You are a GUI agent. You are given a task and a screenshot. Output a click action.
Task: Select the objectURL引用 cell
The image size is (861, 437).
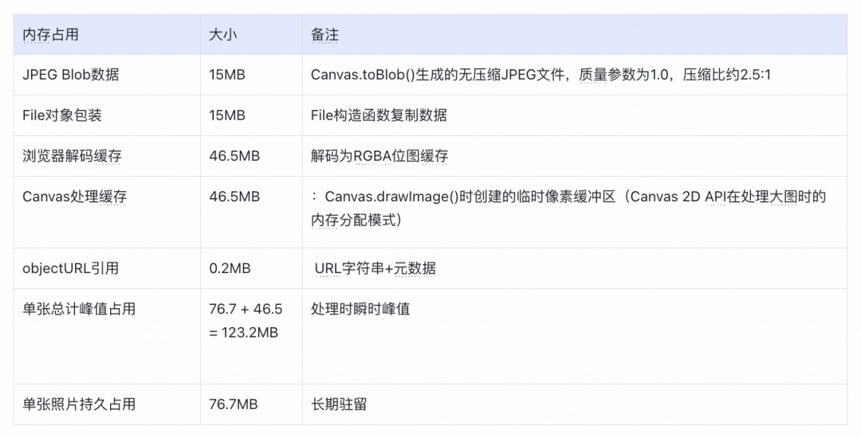[70, 268]
